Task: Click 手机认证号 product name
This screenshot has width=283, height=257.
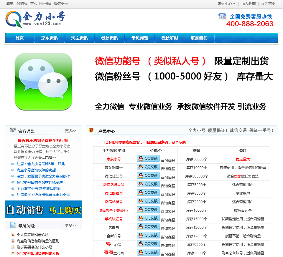Action: coord(114,219)
